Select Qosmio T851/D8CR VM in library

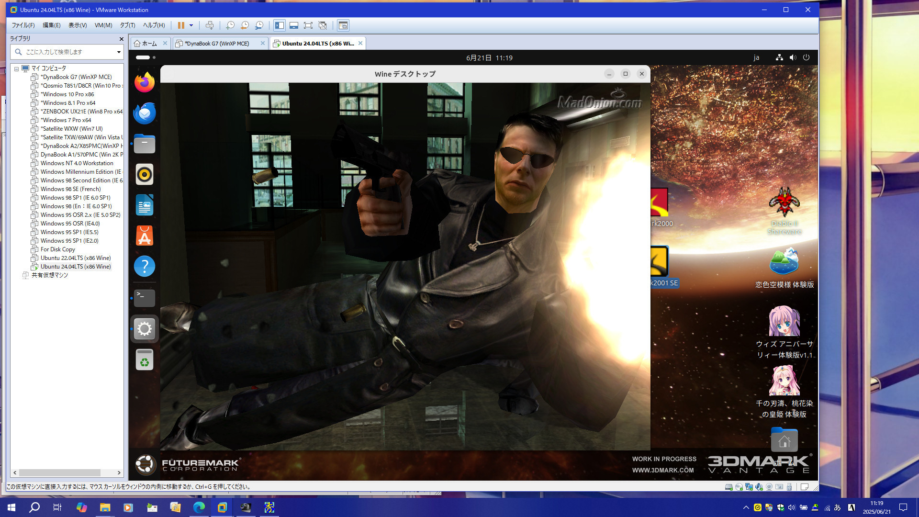(77, 86)
